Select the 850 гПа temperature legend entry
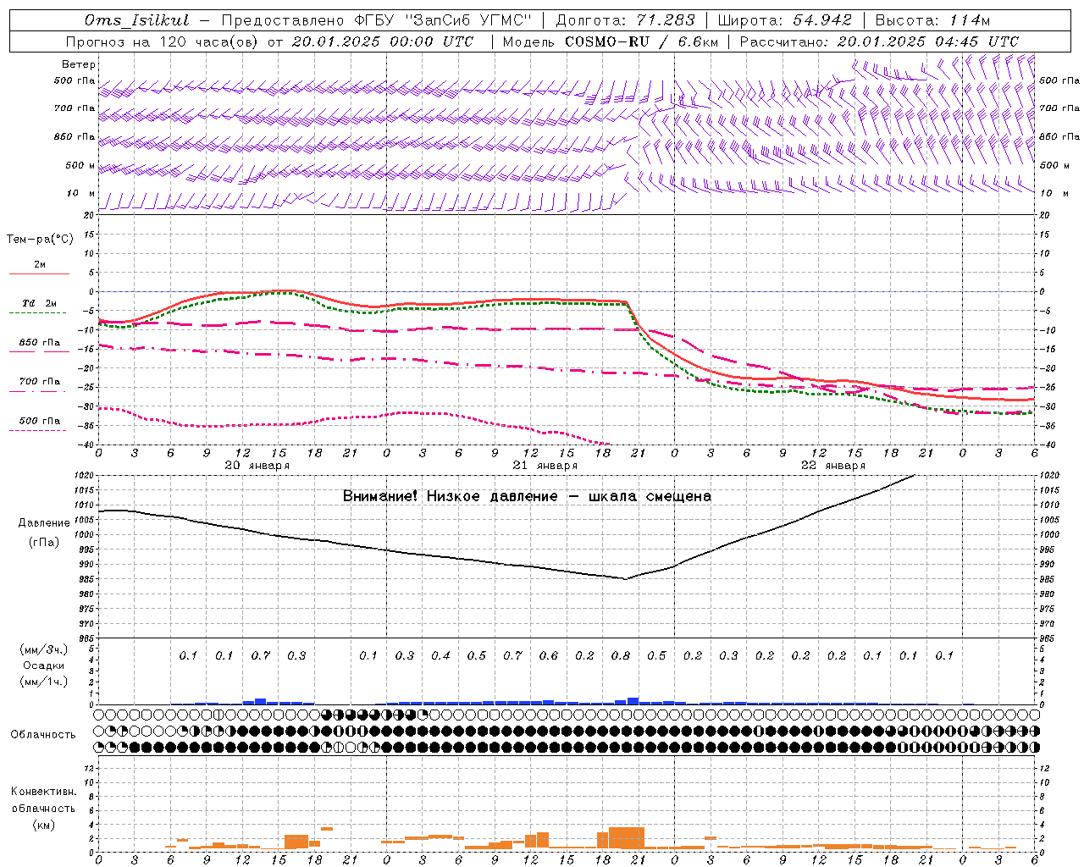1084x867 pixels. [x=39, y=343]
